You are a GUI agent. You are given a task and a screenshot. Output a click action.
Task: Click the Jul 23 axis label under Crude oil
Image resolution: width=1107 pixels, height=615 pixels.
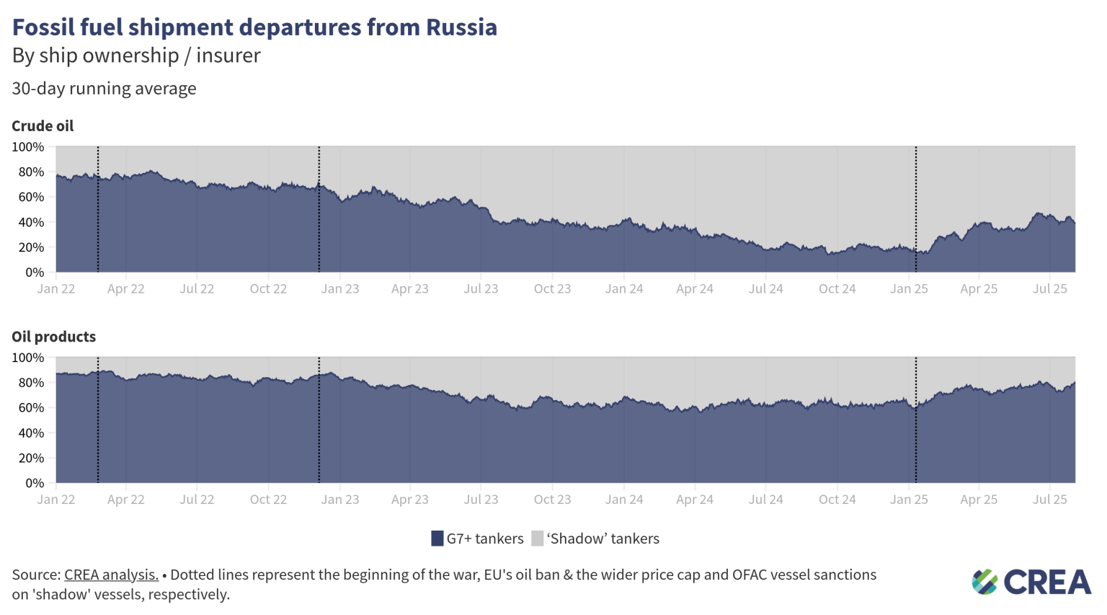click(481, 289)
